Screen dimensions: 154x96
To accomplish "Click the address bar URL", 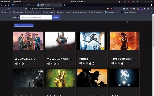I will pyautogui.click(x=43, y=9).
